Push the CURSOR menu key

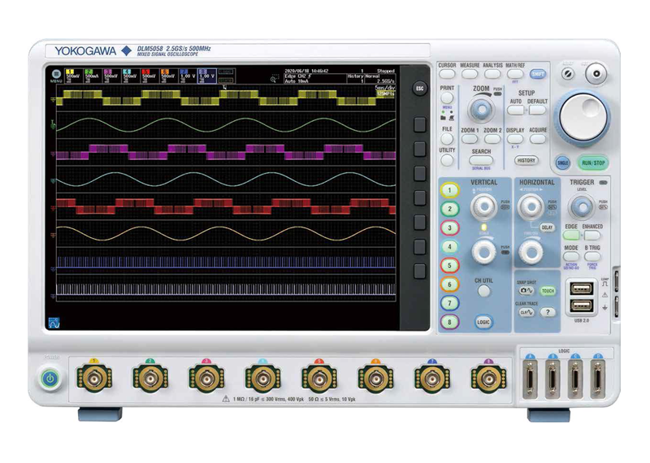[x=447, y=74]
